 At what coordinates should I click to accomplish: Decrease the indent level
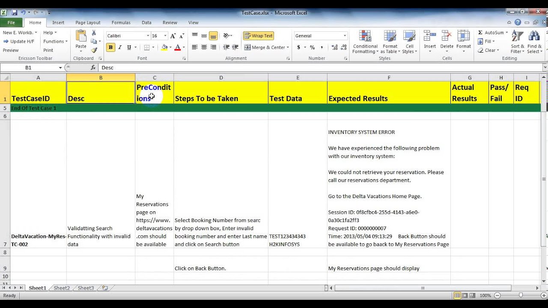226,47
